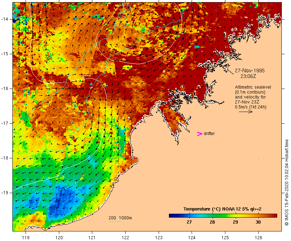Click the date label 27-Nov-1995
Screen dimensions: 291x241
point(250,71)
